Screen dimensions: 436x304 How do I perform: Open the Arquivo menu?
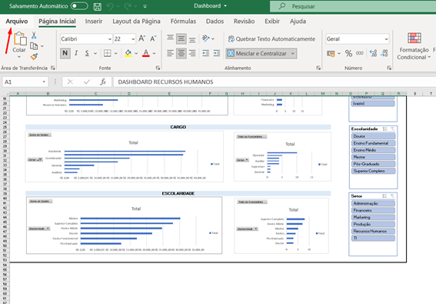tap(17, 22)
